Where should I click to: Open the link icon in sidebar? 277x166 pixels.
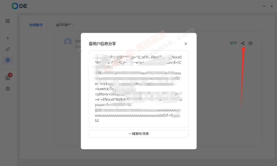point(8,49)
